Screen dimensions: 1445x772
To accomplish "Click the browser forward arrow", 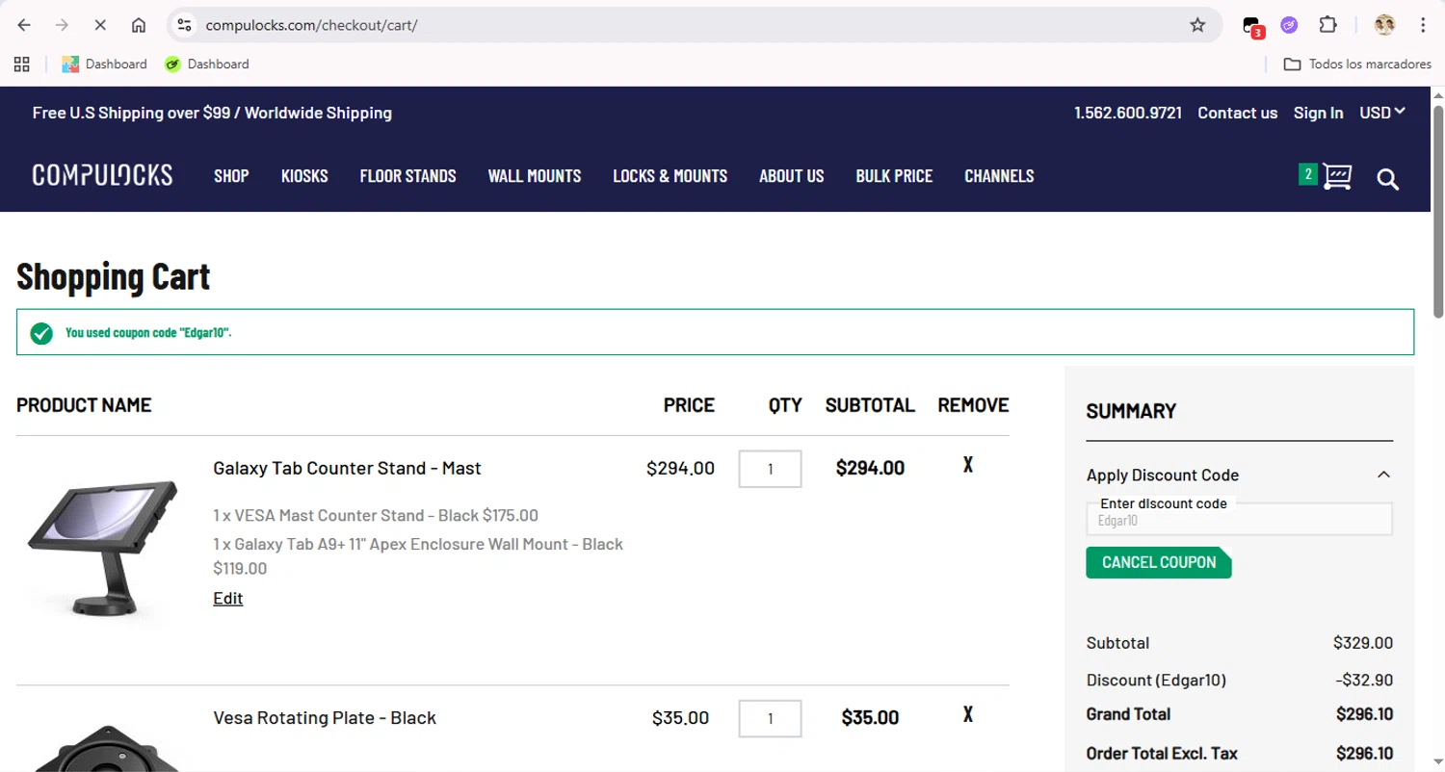I will [62, 25].
